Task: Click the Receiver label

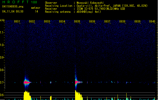Action: tap(51, 9)
